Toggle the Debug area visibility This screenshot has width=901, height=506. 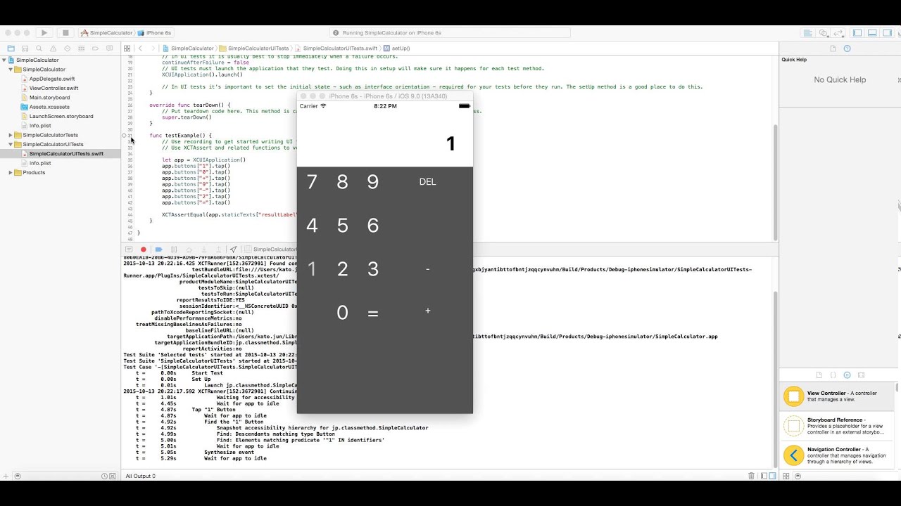tap(871, 33)
